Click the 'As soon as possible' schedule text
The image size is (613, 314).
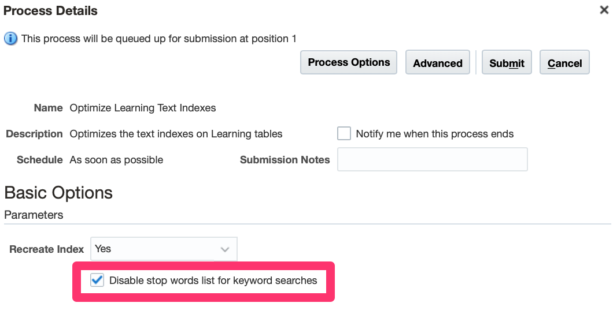coord(116,160)
